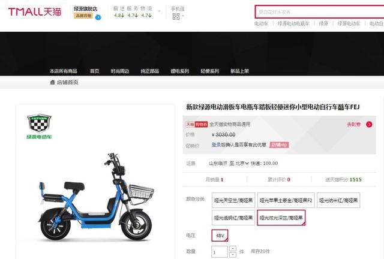The image size is (384, 259).
Task: Click the 快递: 100.00 shipping fee text
Action: pos(264,163)
